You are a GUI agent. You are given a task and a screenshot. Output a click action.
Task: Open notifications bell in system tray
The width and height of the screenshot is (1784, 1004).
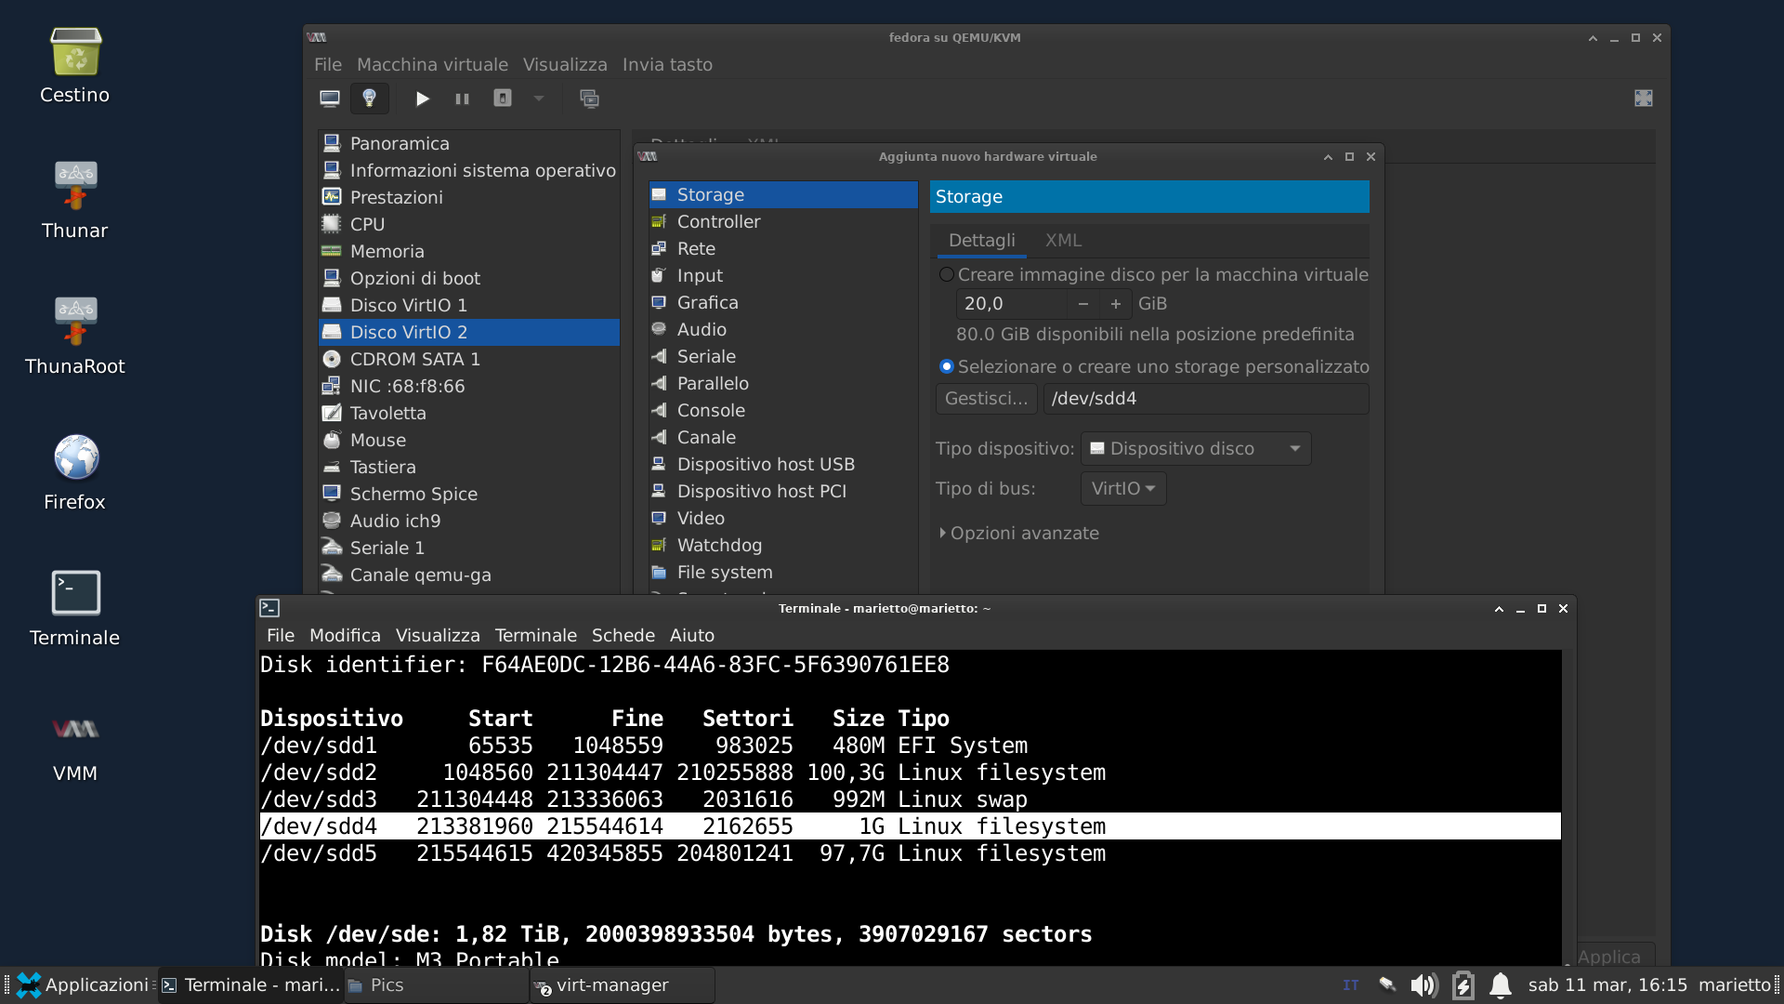pyautogui.click(x=1500, y=985)
